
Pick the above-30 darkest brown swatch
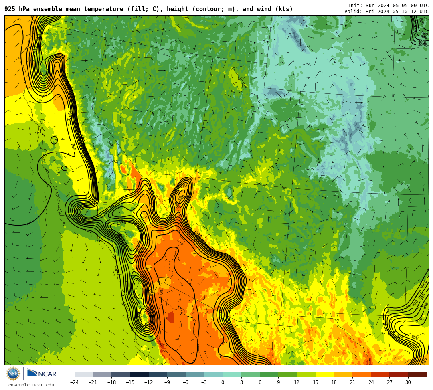coord(417,374)
